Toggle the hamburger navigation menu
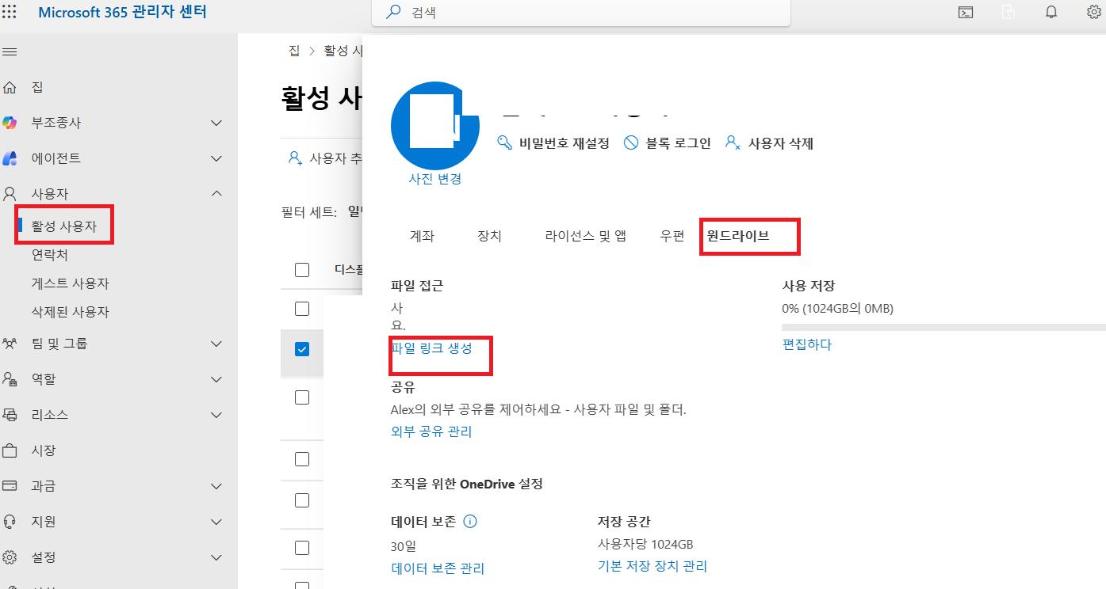 point(10,52)
